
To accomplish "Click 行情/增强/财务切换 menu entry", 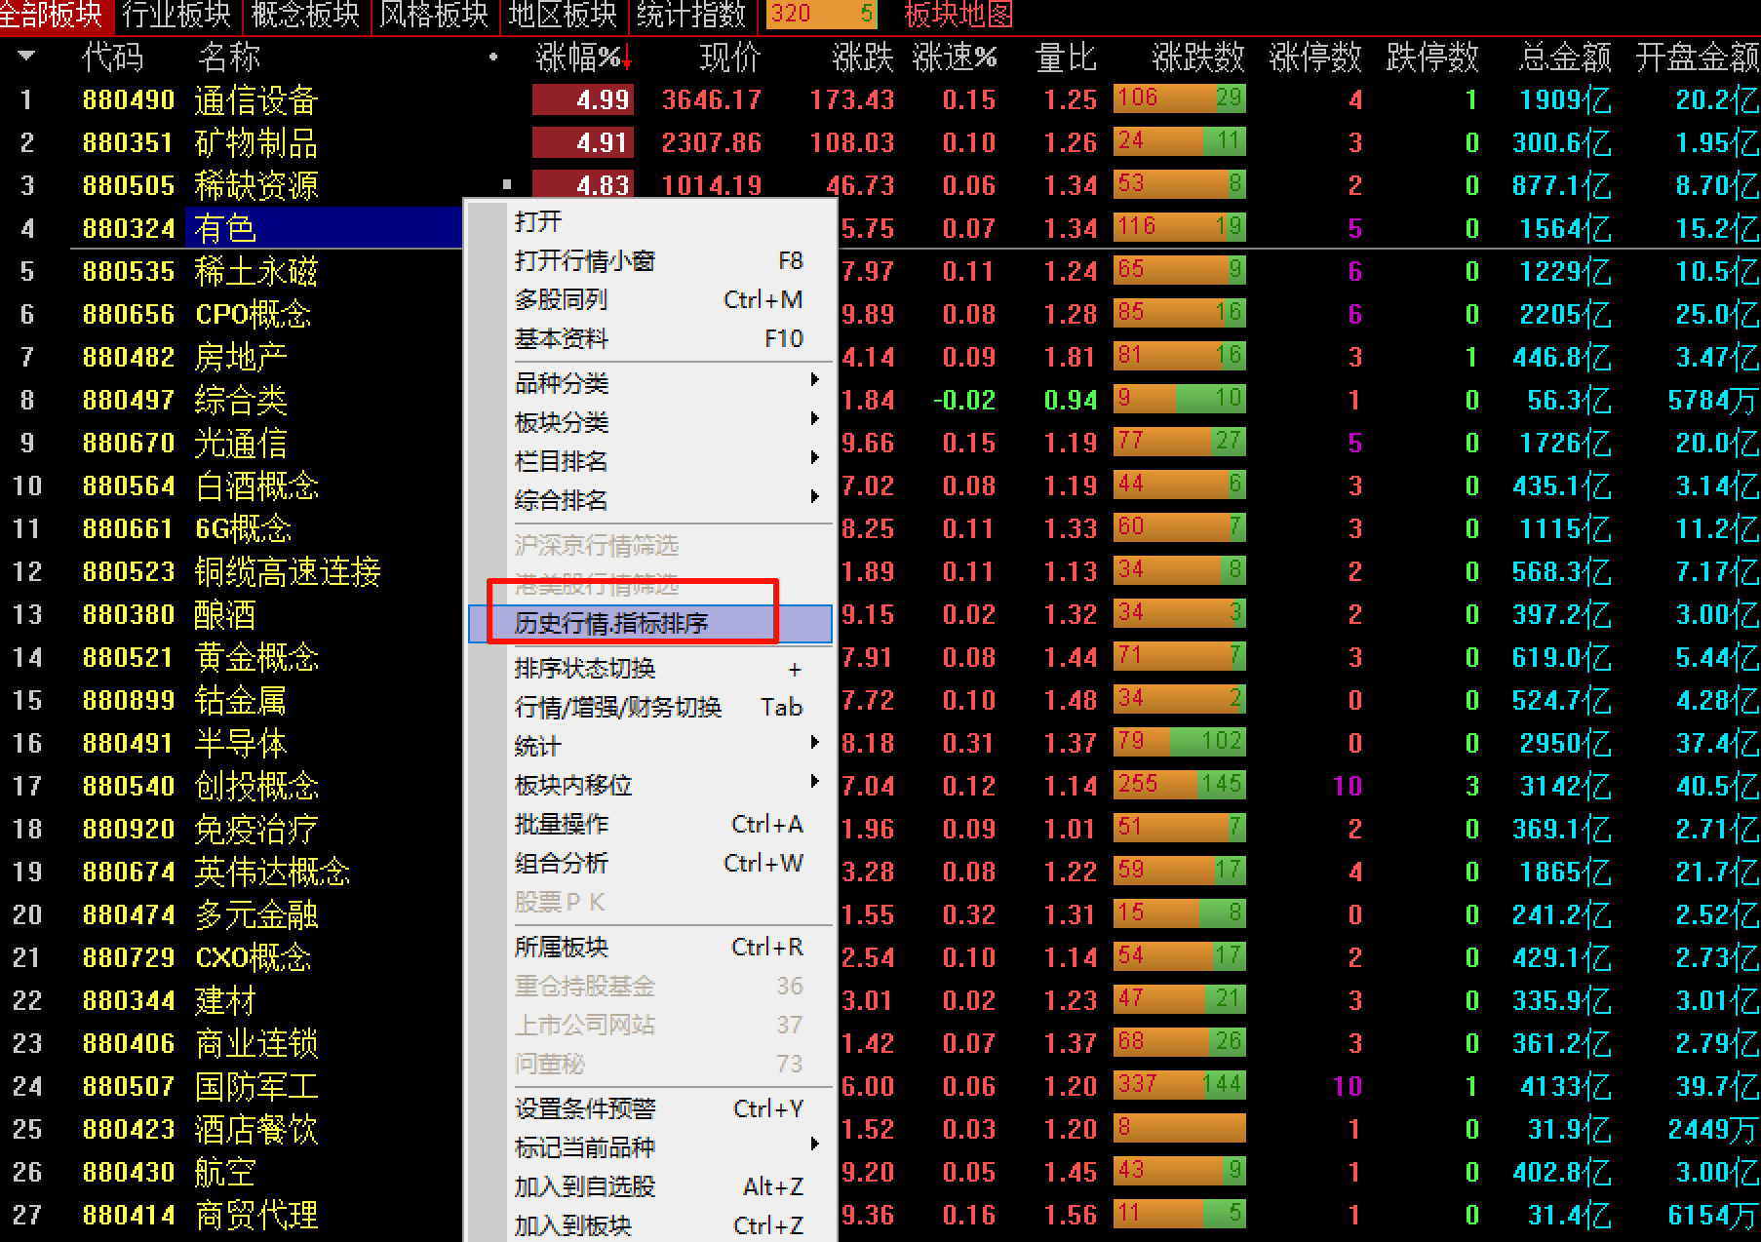I will pyautogui.click(x=618, y=708).
